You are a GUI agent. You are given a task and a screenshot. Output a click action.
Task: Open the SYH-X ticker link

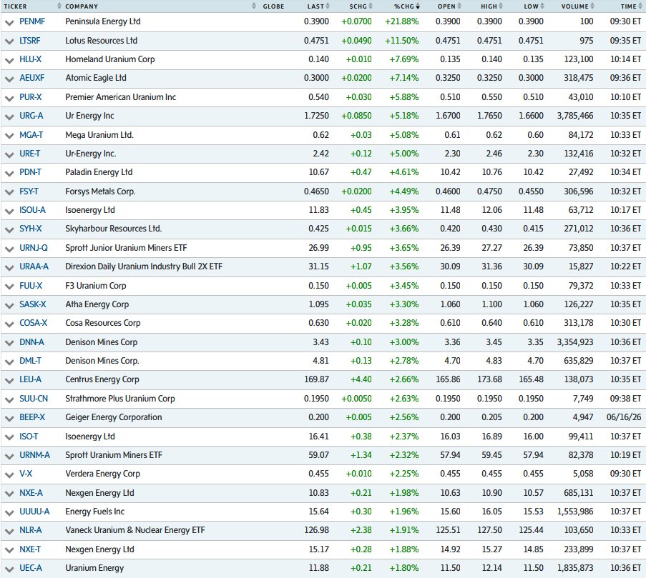31,229
